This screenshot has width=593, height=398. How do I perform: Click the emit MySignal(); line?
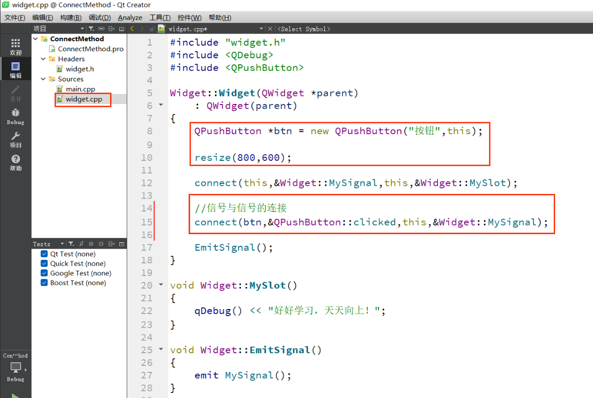coord(243,375)
